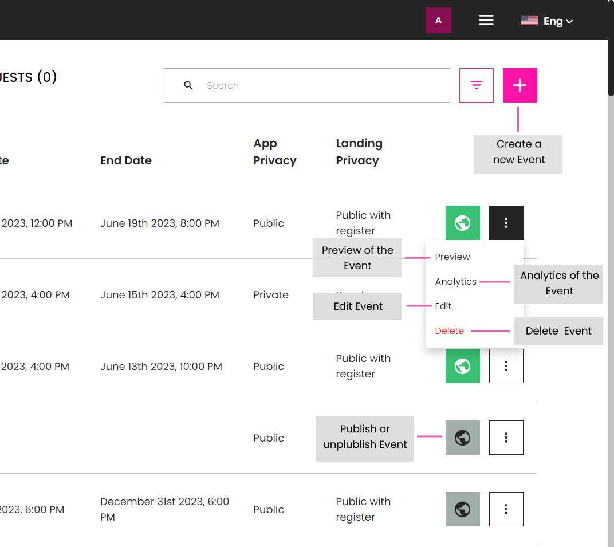Toggle publish globe for June 19th event
614x547 pixels.
[462, 223]
